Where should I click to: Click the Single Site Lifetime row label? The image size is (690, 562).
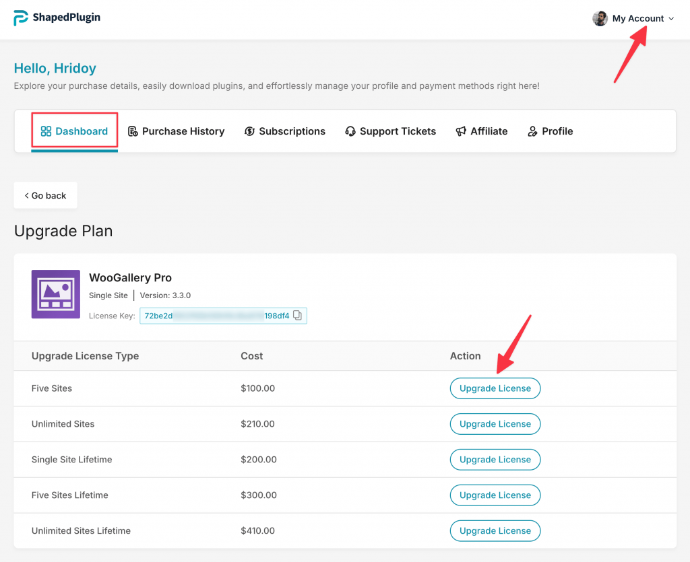[x=71, y=460]
